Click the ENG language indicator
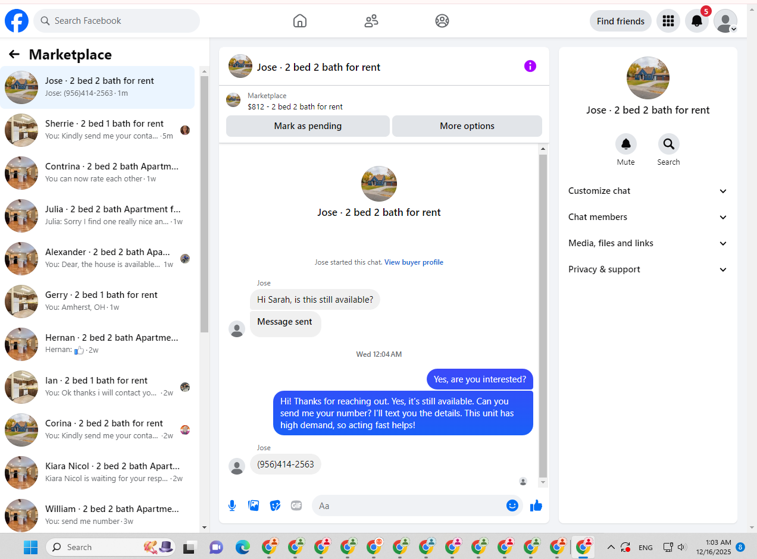 (x=646, y=548)
